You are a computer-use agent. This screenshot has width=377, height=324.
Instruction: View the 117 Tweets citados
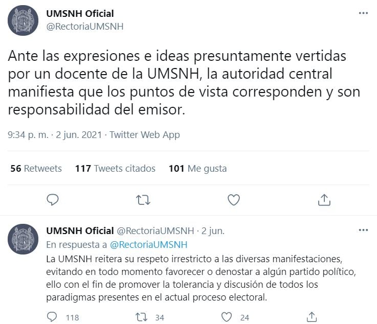tap(115, 169)
